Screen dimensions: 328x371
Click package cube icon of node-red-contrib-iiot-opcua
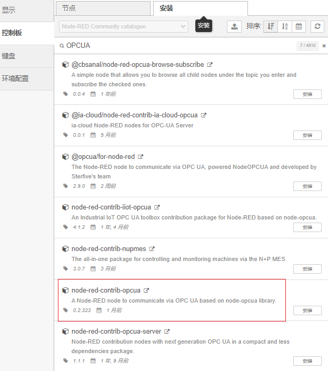coord(65,207)
